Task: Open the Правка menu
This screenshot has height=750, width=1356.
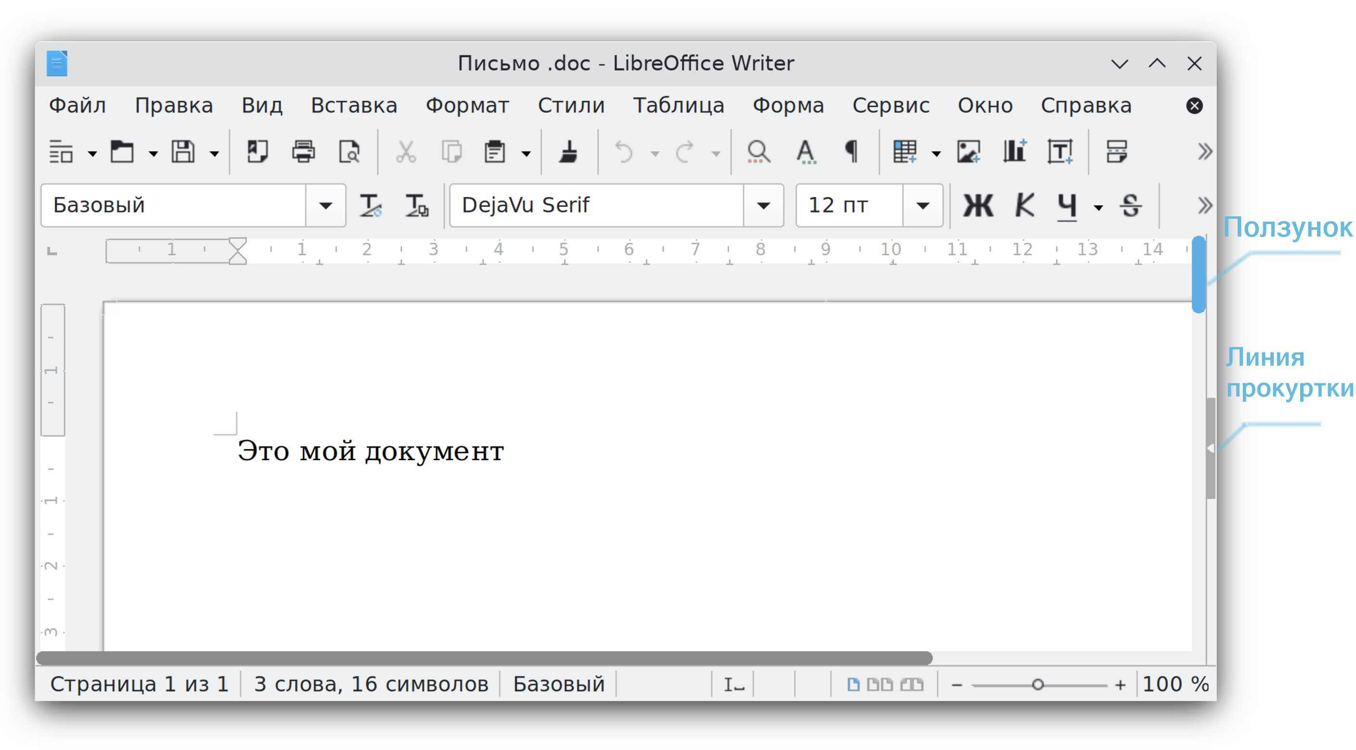Action: 174,106
